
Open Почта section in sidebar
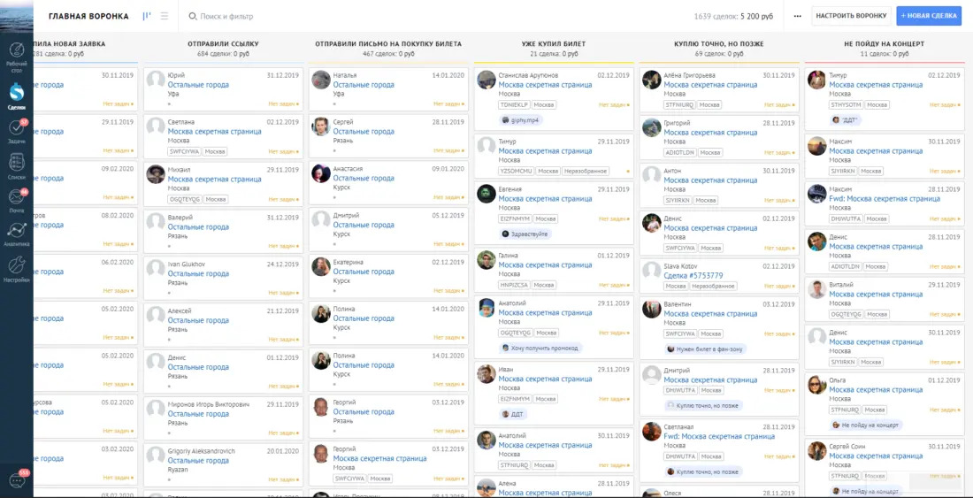[x=17, y=201]
